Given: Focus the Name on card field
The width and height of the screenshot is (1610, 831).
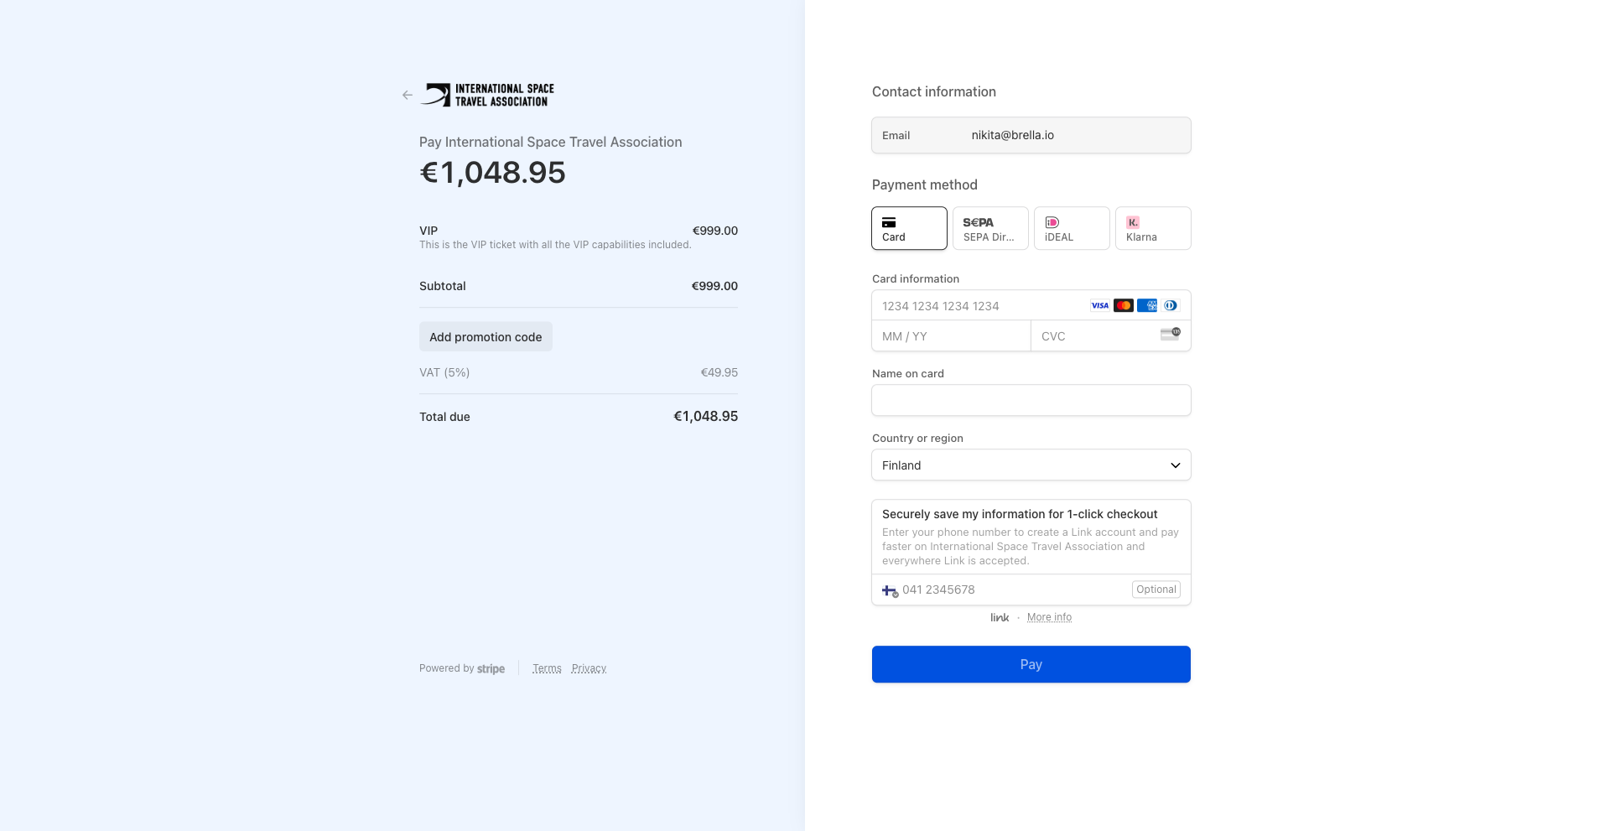Looking at the screenshot, I should [1031, 400].
